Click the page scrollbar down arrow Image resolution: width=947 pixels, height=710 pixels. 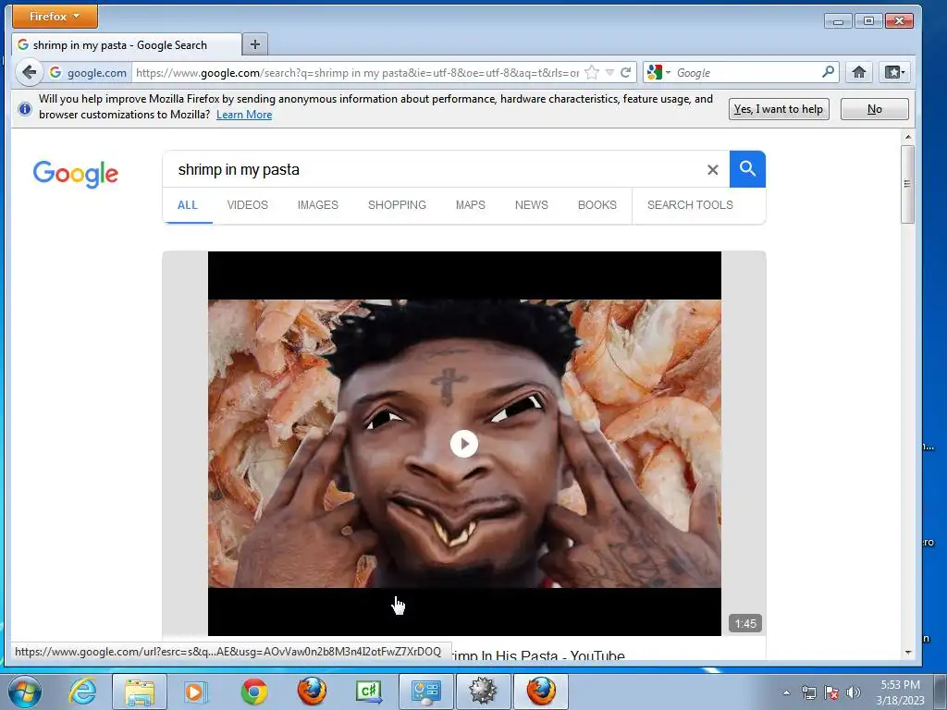pyautogui.click(x=908, y=653)
